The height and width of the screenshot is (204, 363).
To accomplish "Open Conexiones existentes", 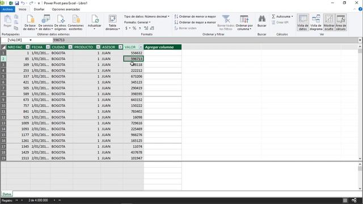I will coord(75,23).
